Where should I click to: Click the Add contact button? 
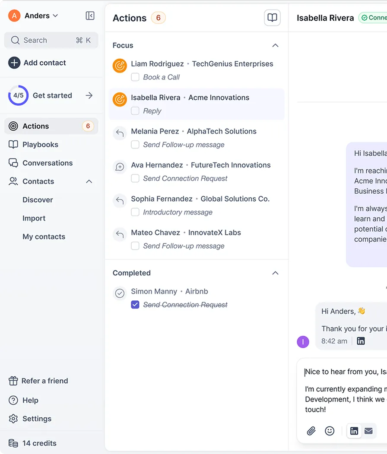(x=37, y=63)
